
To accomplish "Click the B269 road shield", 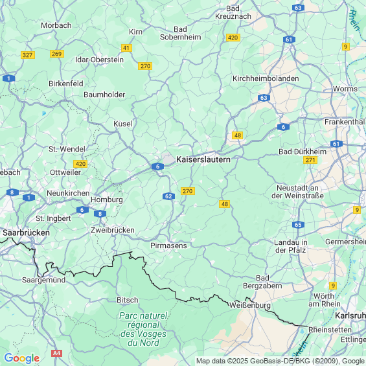I will click(57, 54).
